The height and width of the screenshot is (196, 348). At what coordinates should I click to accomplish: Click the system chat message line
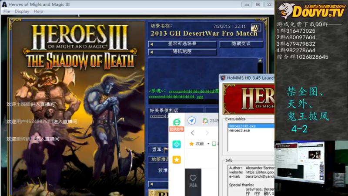click(x=184, y=91)
